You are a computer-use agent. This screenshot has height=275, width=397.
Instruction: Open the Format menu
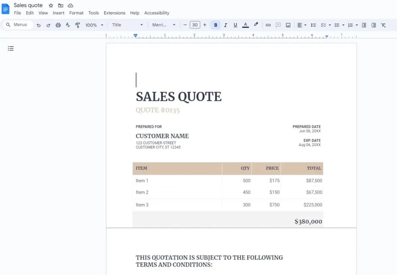[76, 13]
